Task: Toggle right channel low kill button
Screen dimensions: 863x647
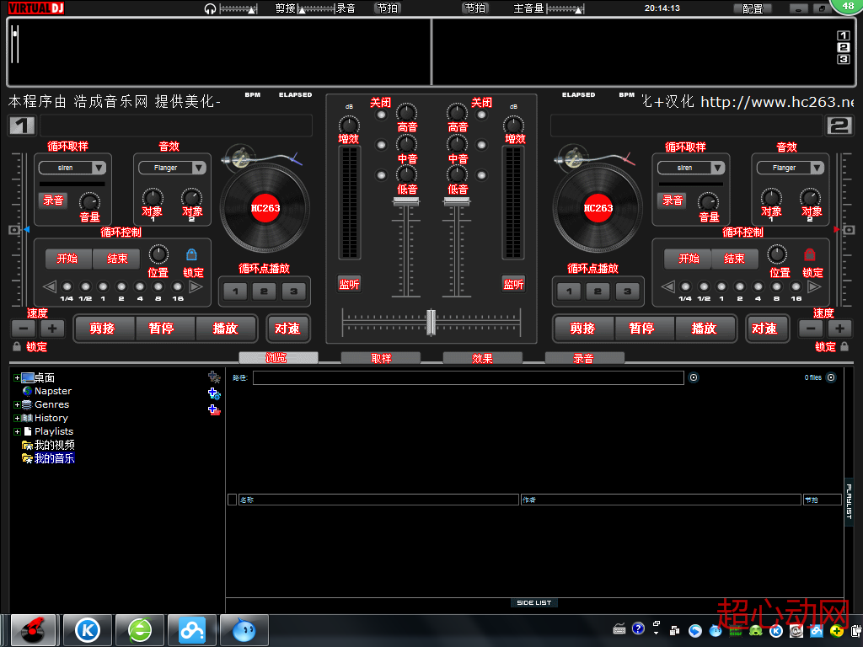Action: 481,175
